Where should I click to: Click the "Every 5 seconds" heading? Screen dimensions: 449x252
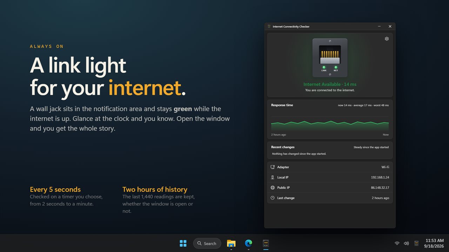[55, 189]
